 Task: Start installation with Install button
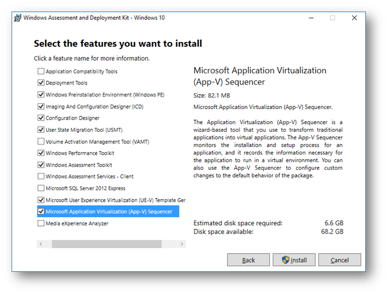tap(294, 260)
